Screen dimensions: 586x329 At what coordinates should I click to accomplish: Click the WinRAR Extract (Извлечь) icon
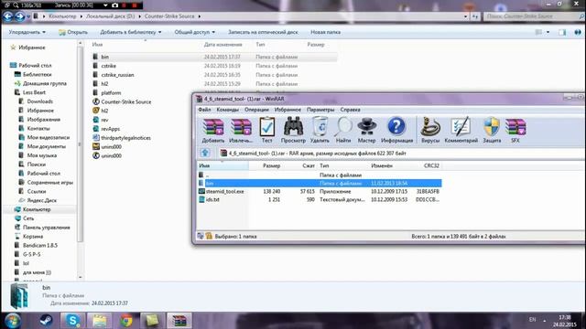[241, 130]
